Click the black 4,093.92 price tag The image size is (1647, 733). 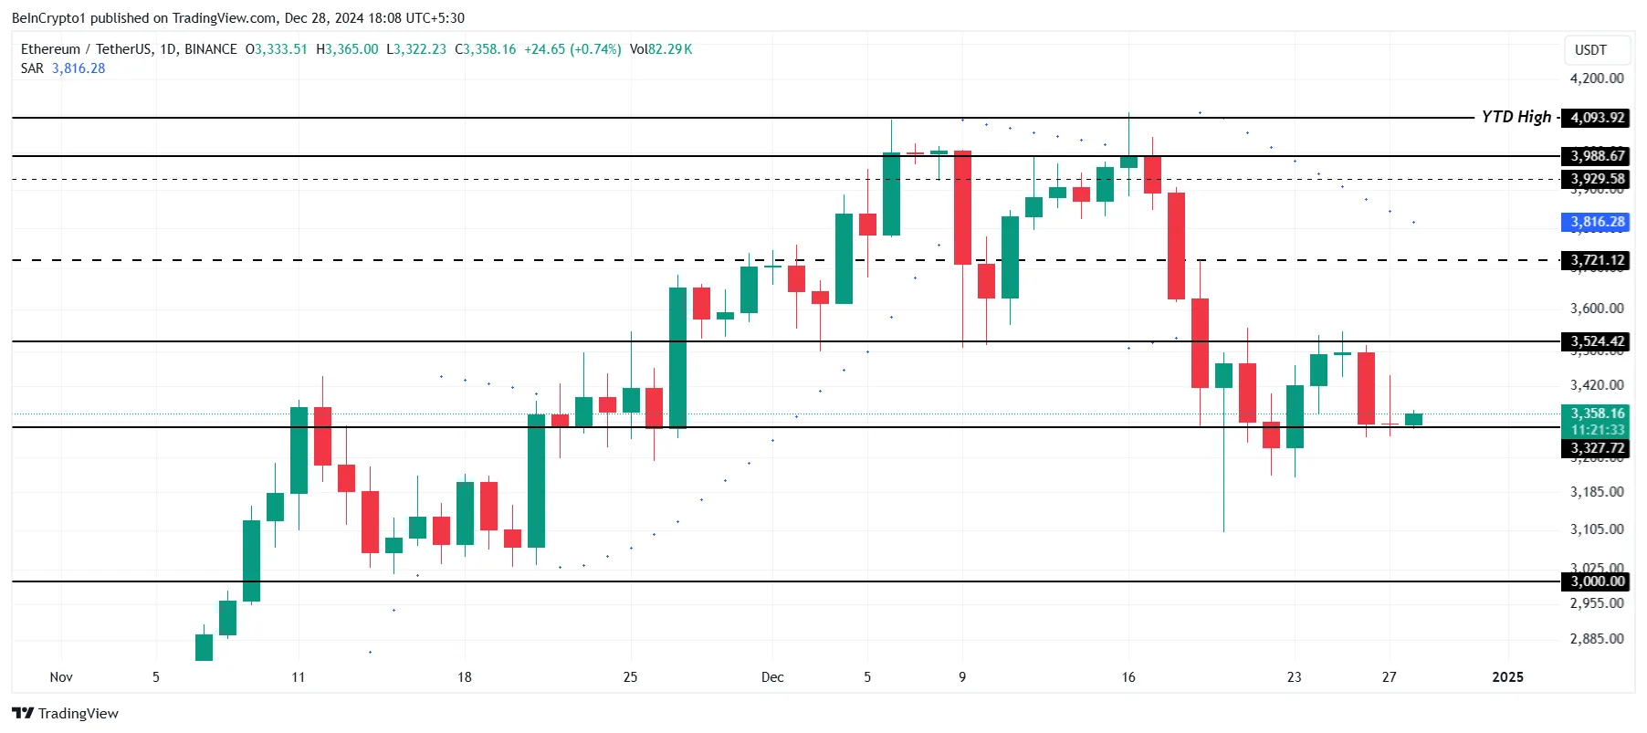click(x=1597, y=118)
